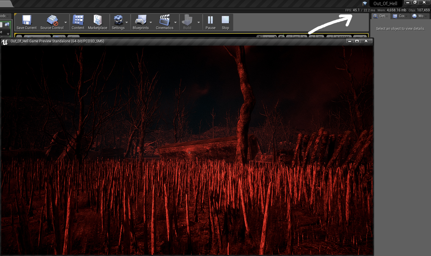Switch to the Details tab
431x256 pixels.
(x=382, y=16)
